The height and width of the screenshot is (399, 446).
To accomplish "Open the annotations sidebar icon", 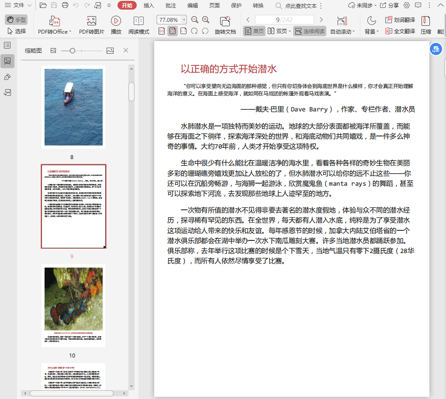I will point(7,77).
